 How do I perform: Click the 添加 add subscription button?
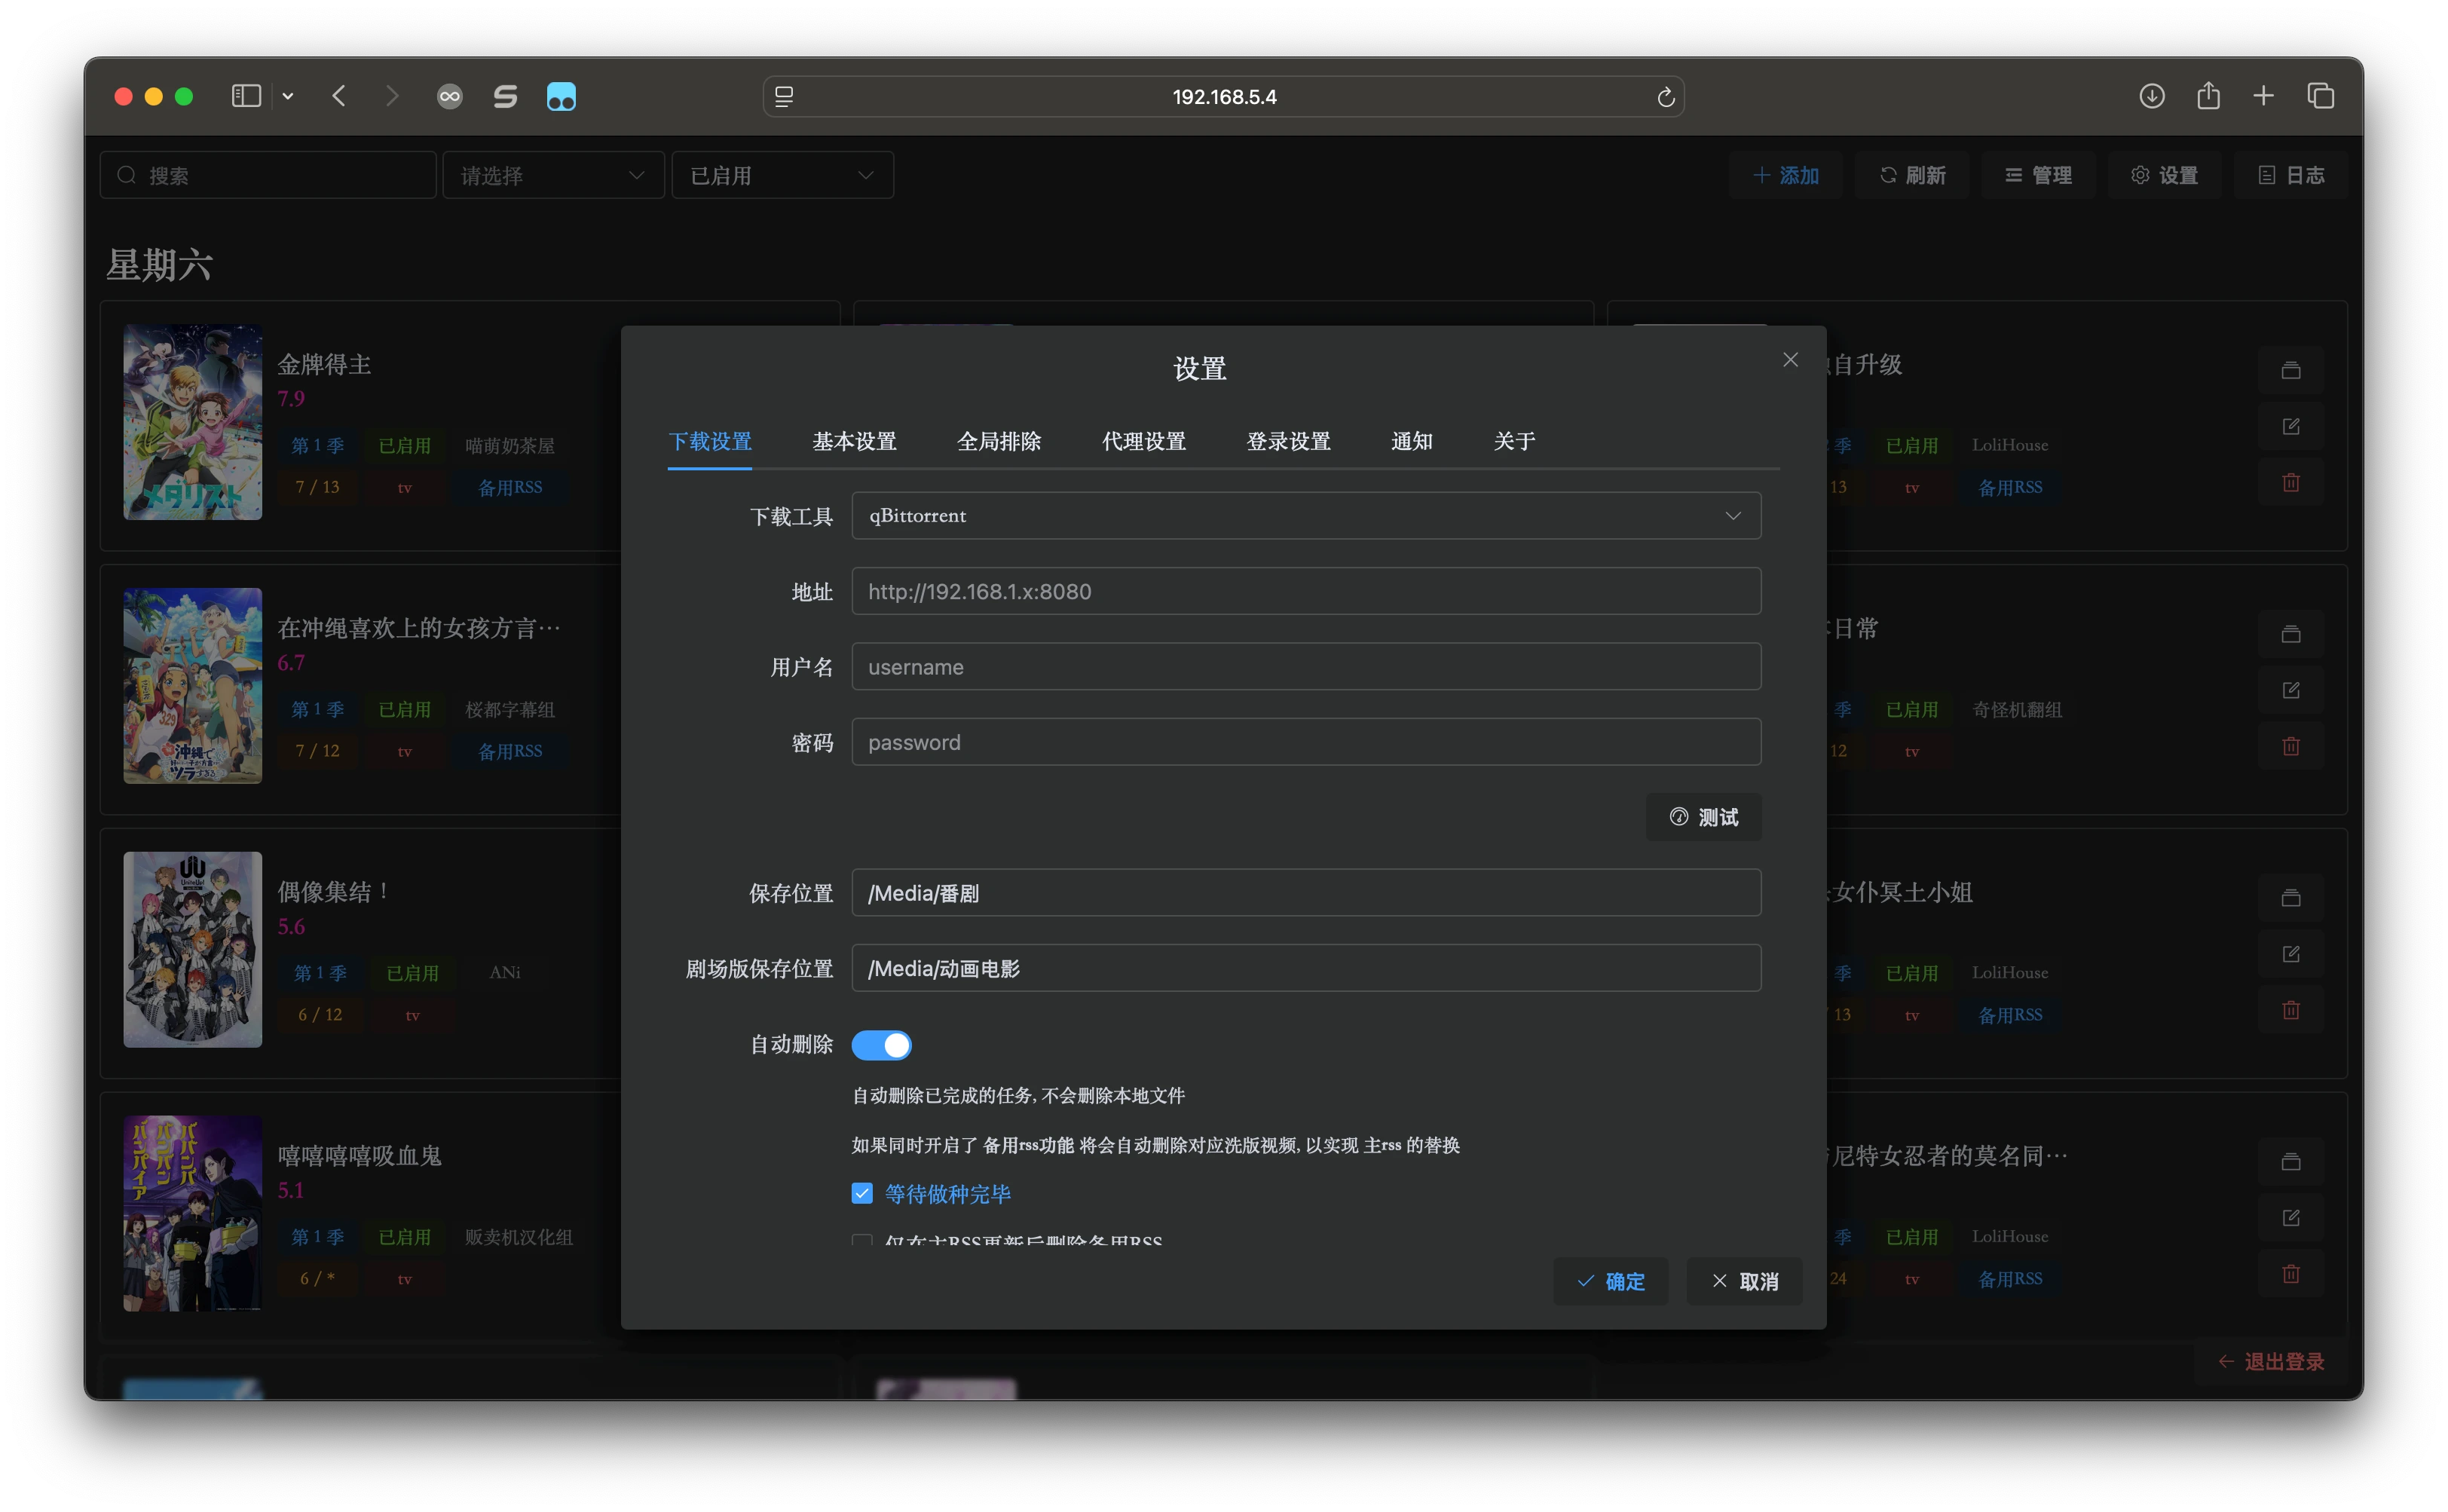[1787, 175]
